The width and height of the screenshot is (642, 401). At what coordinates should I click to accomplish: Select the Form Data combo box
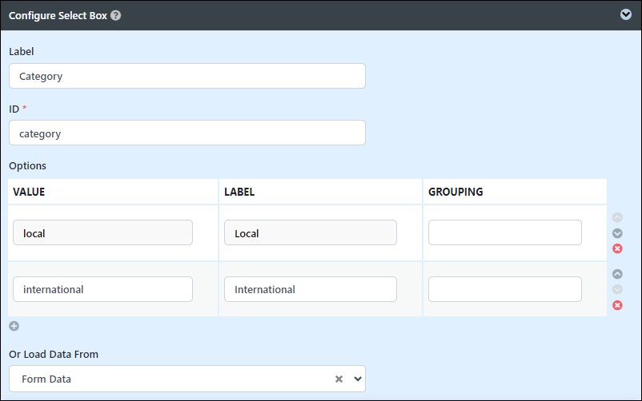[187, 379]
